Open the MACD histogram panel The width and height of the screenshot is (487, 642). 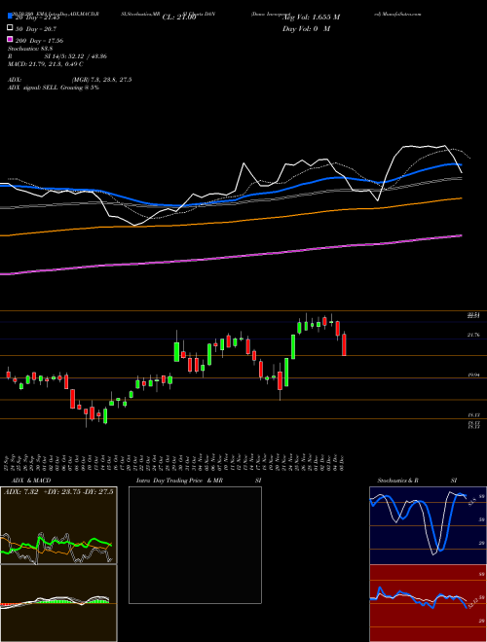(x=58, y=603)
